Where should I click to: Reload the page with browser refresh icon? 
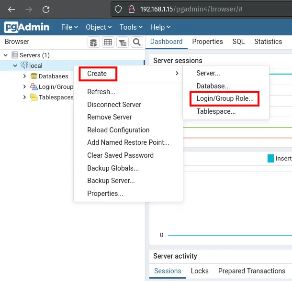coord(46,10)
